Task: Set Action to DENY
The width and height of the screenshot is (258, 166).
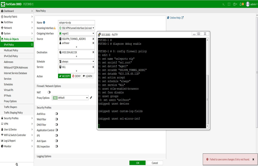Action: [76, 76]
